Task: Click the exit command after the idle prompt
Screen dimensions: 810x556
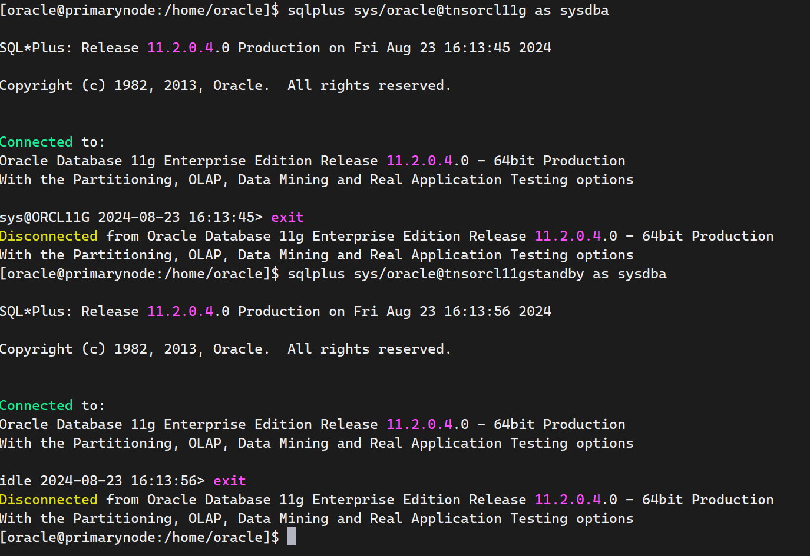Action: 230,481
